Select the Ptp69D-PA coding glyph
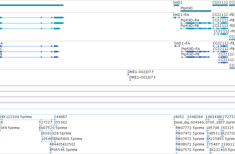The image size is (235, 154). [x=196, y=52]
